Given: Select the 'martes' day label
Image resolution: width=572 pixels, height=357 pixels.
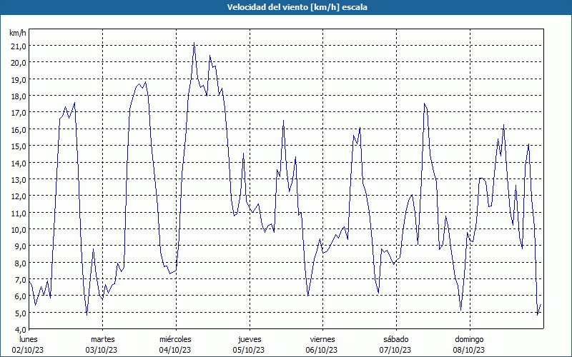Looking at the screenshot, I should coord(102,339).
